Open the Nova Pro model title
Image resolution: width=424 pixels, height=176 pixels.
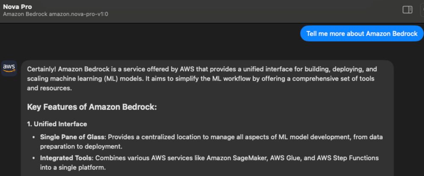coord(17,7)
